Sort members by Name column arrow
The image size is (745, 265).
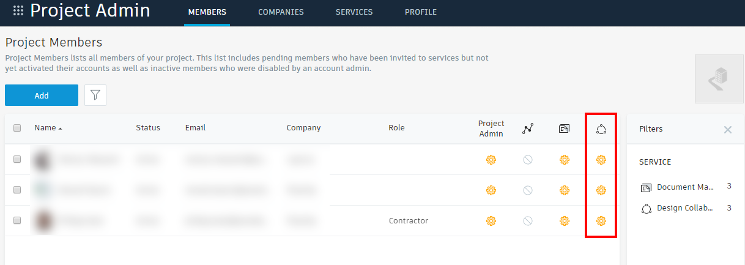[60, 129]
